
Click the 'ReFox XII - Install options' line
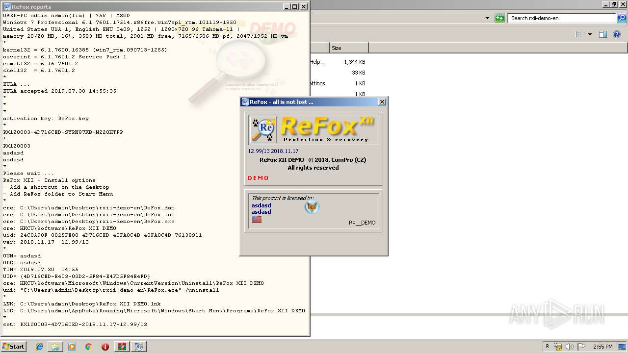(49, 180)
